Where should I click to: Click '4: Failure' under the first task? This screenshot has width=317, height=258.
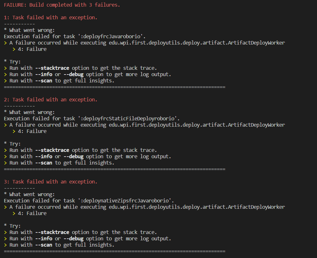32,49
